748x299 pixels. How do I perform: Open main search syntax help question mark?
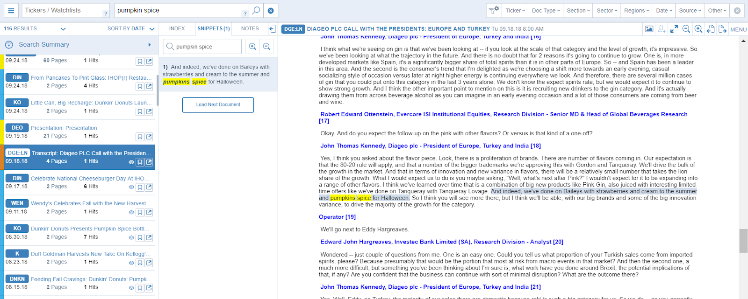245,14
